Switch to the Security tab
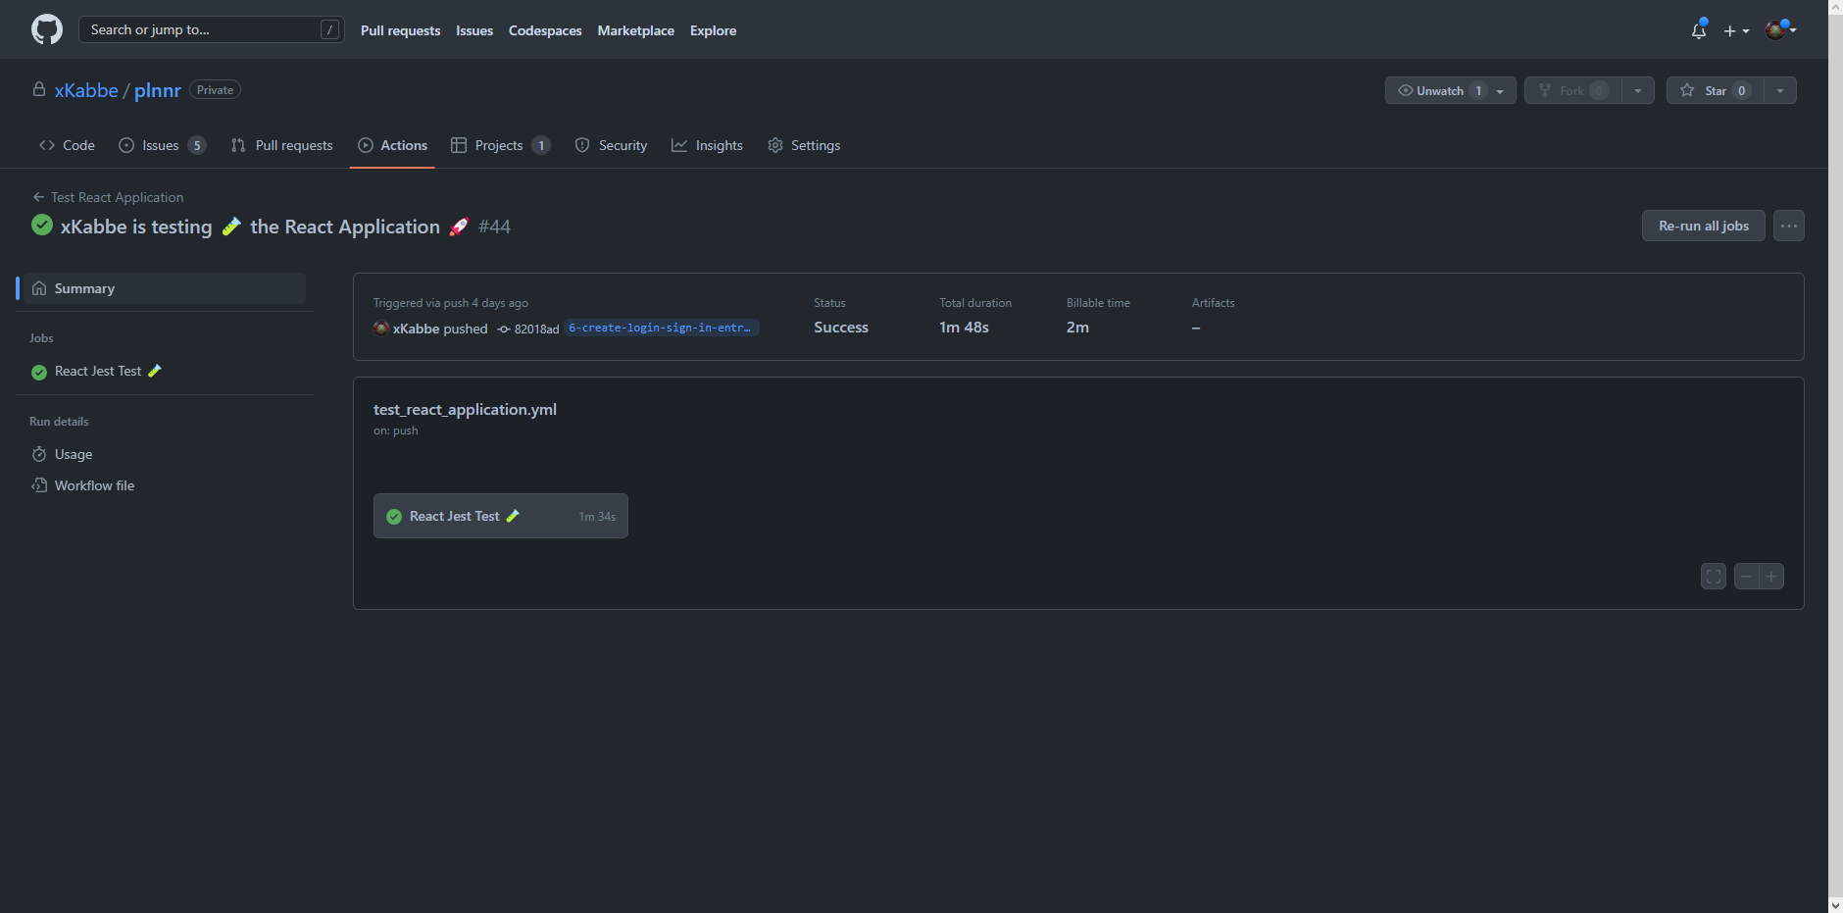Viewport: 1843px width, 913px height. pyautogui.click(x=611, y=145)
